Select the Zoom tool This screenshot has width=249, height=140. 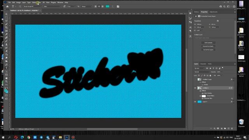click(x=6, y=81)
